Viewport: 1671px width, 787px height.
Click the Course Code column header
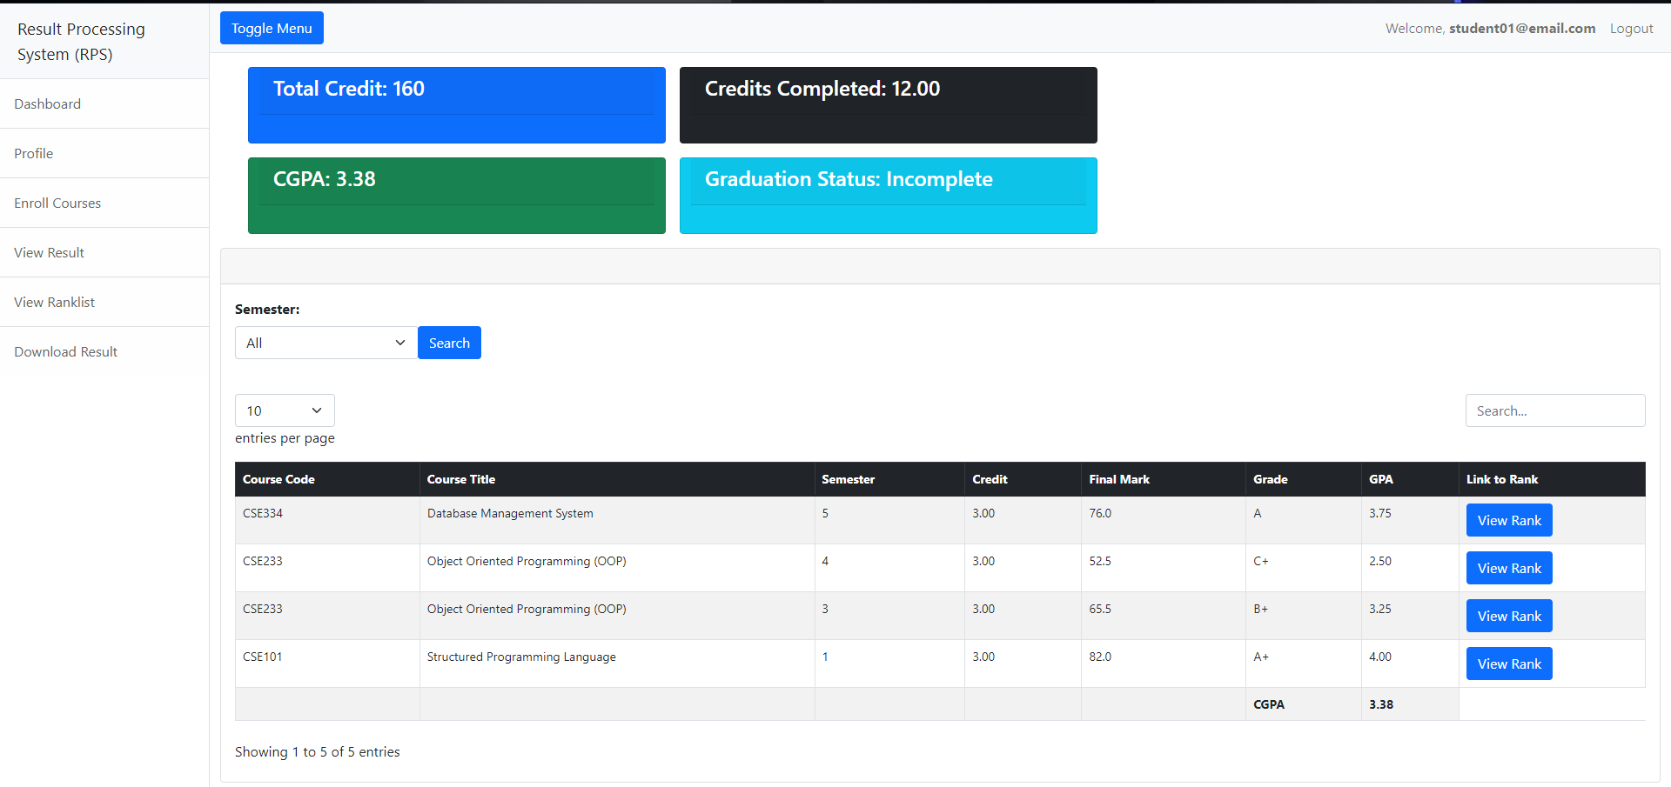[x=278, y=479]
